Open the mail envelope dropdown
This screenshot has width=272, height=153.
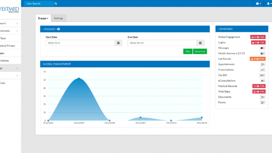coord(258,4)
